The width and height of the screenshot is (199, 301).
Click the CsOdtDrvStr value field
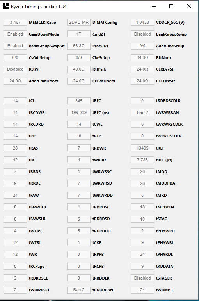[79, 81]
